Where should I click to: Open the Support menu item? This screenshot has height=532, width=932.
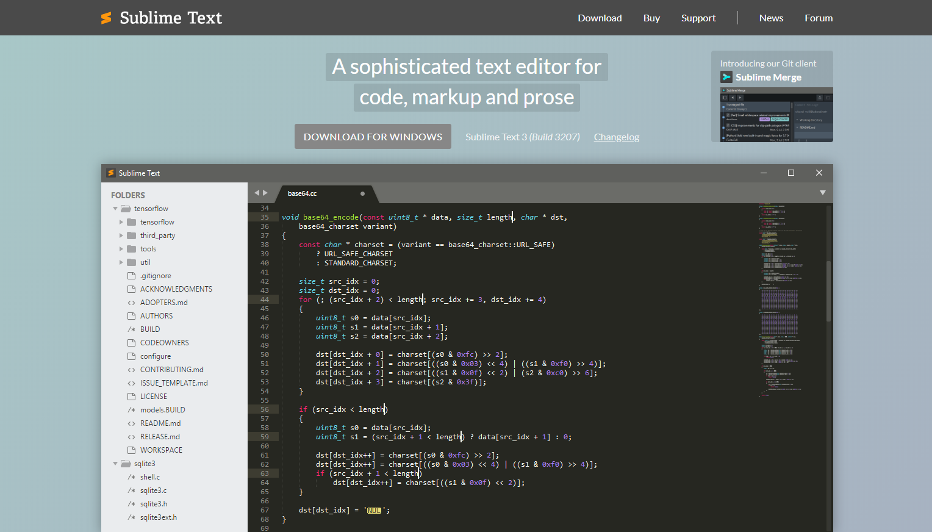[x=698, y=18]
